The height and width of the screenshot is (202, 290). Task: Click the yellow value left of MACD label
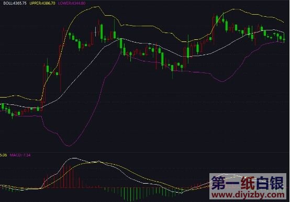3,155
